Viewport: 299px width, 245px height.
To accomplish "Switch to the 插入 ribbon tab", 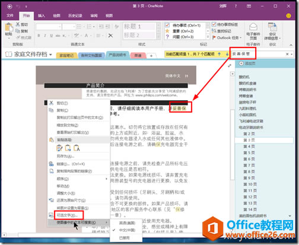I will (42, 15).
